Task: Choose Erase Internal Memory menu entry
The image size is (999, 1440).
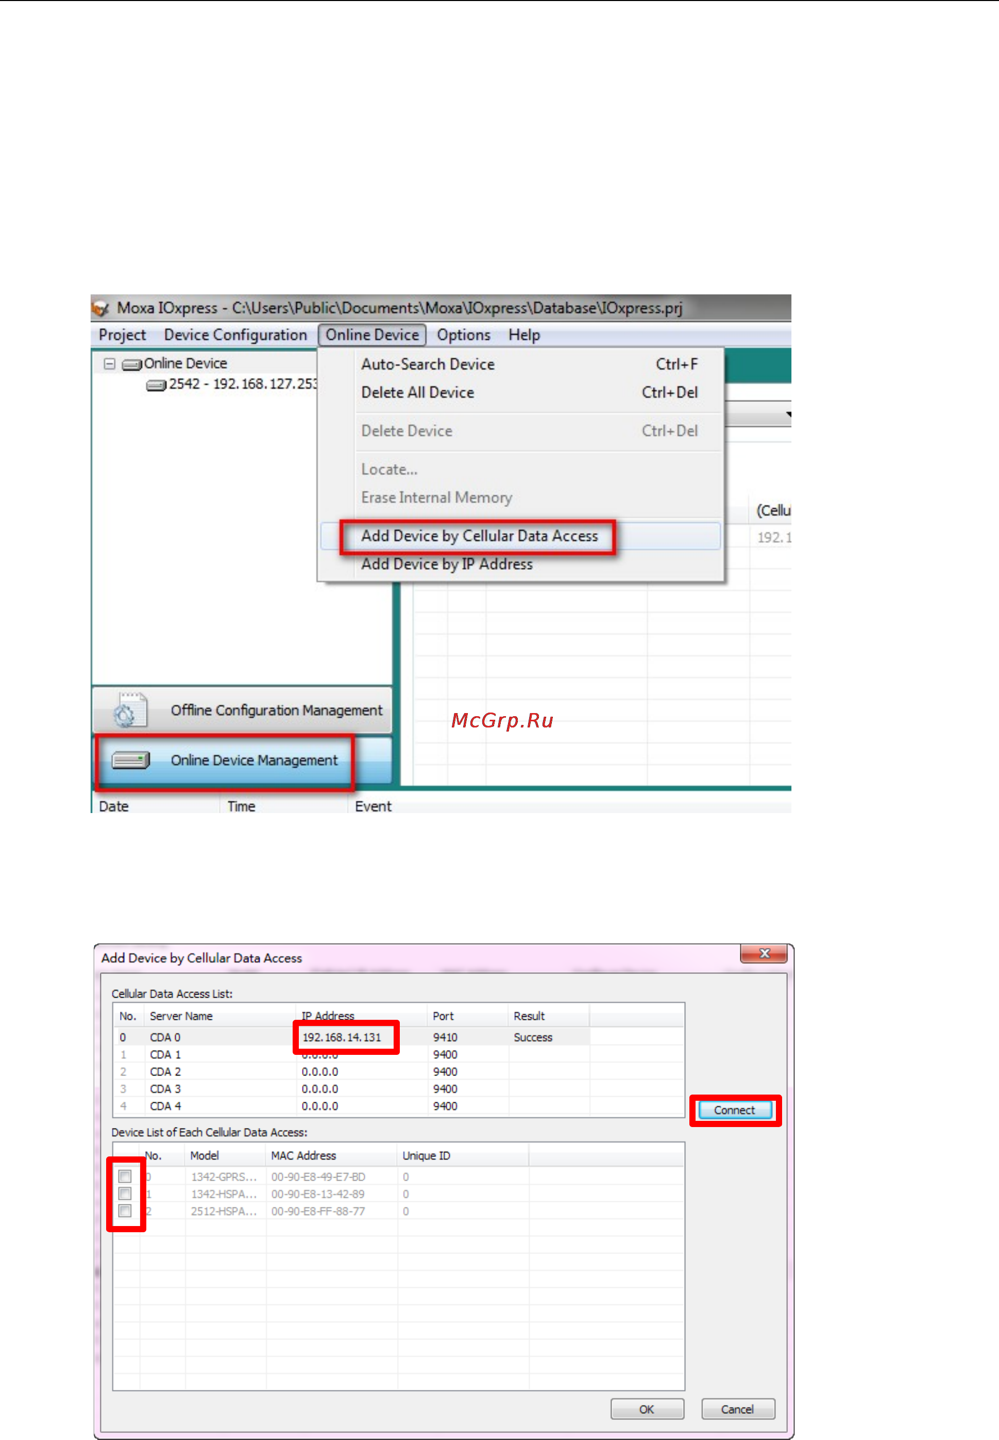Action: (x=521, y=498)
